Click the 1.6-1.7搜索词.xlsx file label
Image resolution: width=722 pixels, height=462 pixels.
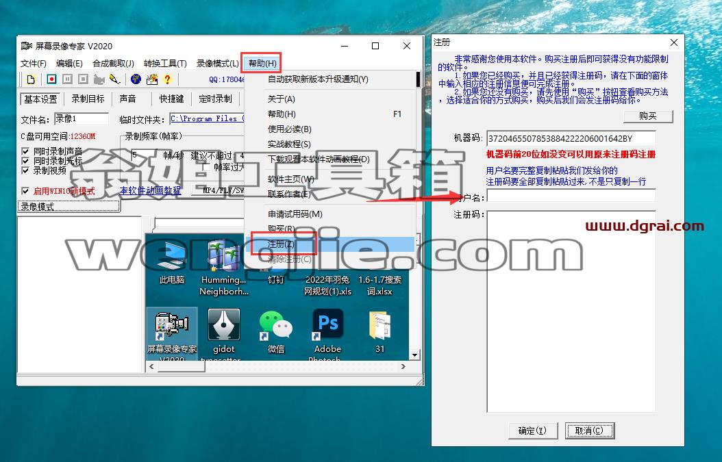click(379, 285)
